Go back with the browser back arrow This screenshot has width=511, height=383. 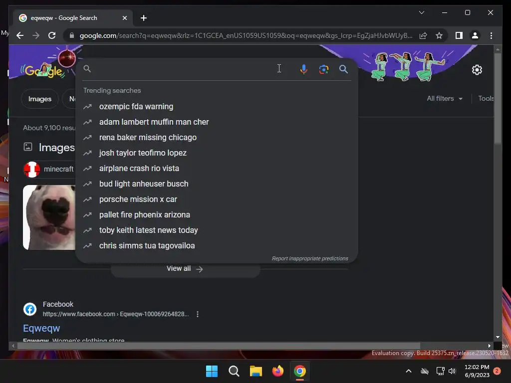tap(20, 35)
